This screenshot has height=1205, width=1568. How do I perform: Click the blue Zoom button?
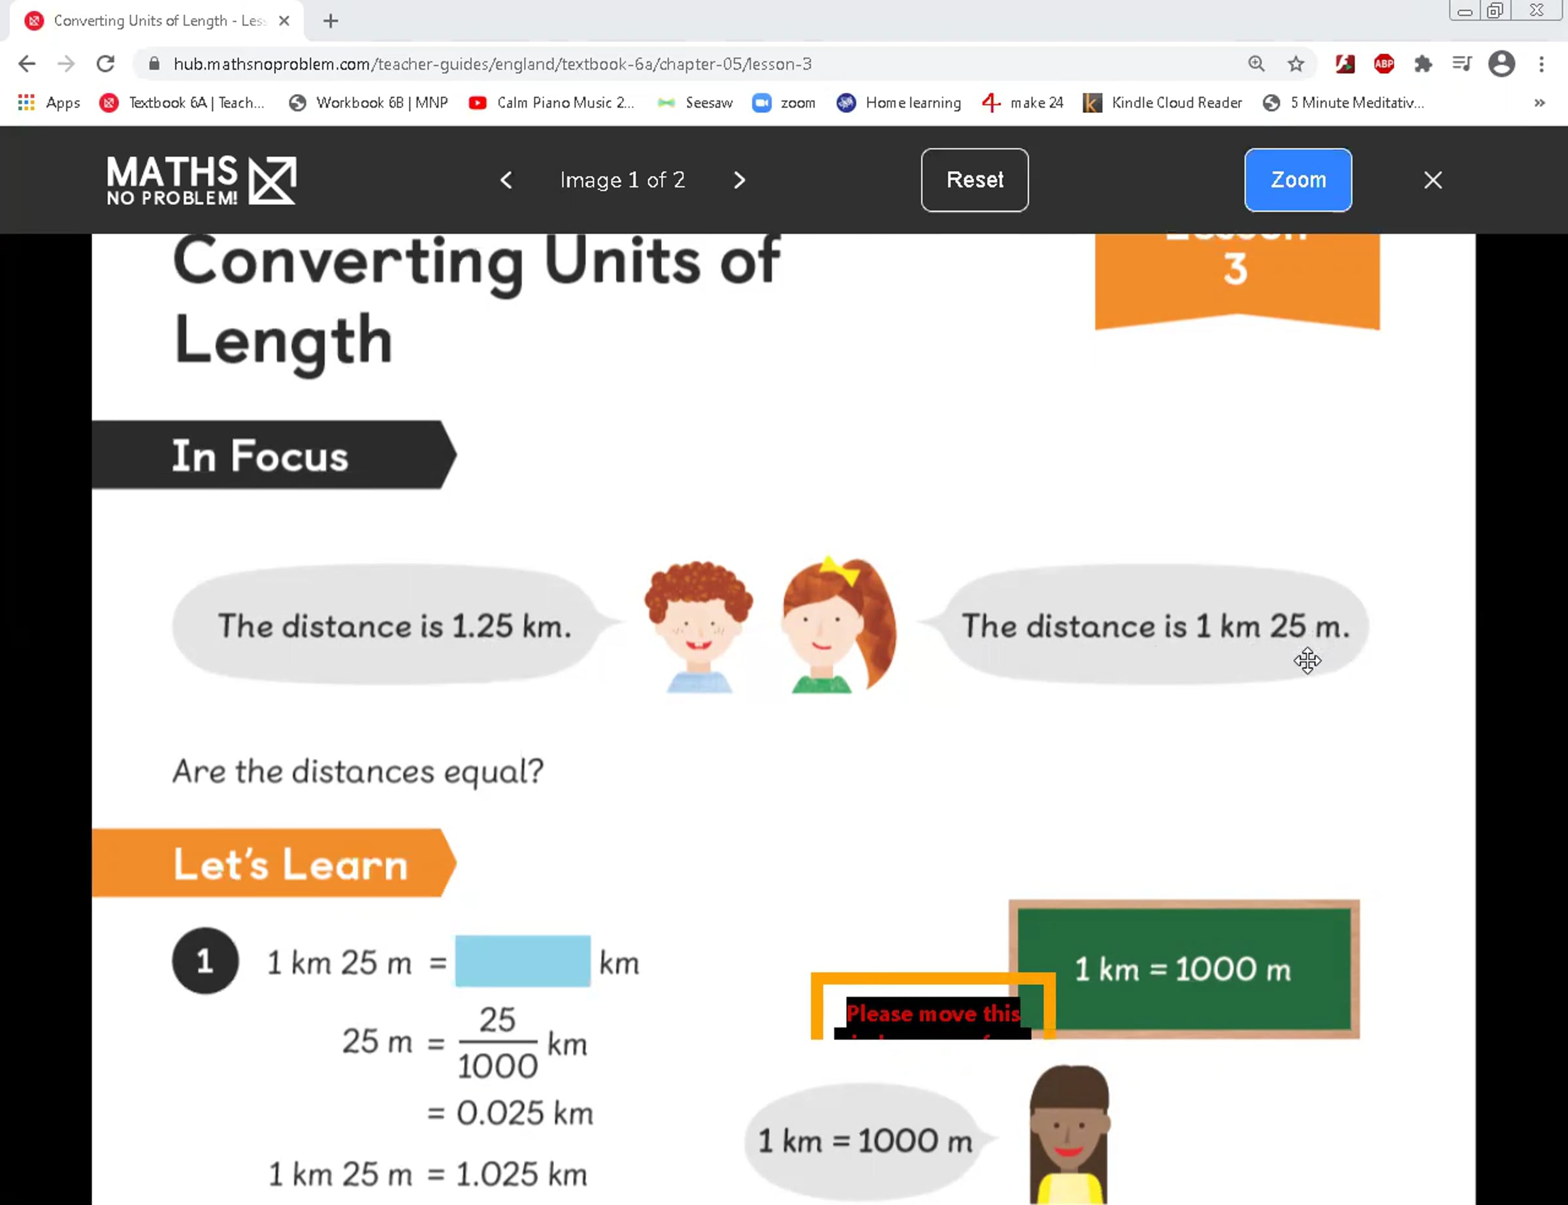point(1298,180)
